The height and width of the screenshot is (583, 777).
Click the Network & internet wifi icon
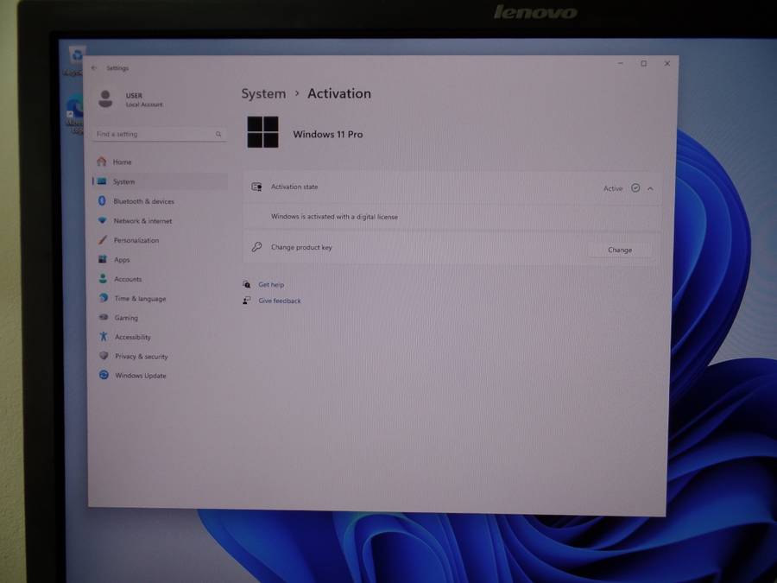pyautogui.click(x=102, y=221)
